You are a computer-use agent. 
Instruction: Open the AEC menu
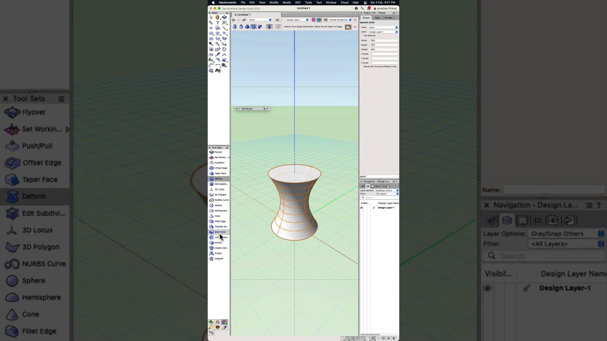(298, 2)
